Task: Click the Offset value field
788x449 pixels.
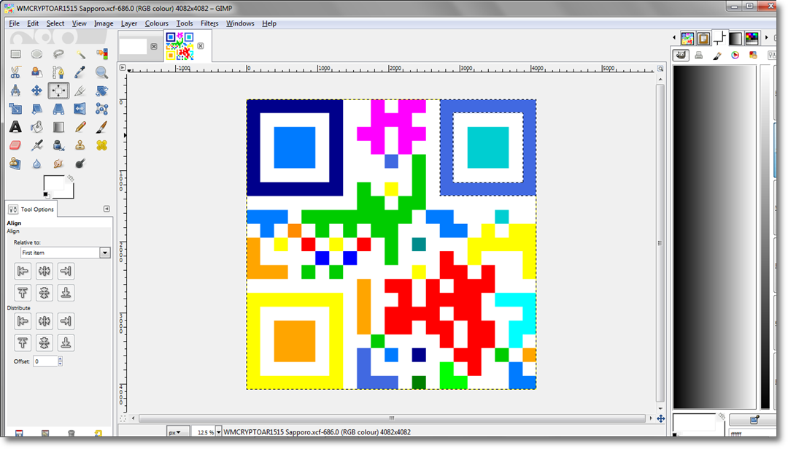Action: coord(45,361)
